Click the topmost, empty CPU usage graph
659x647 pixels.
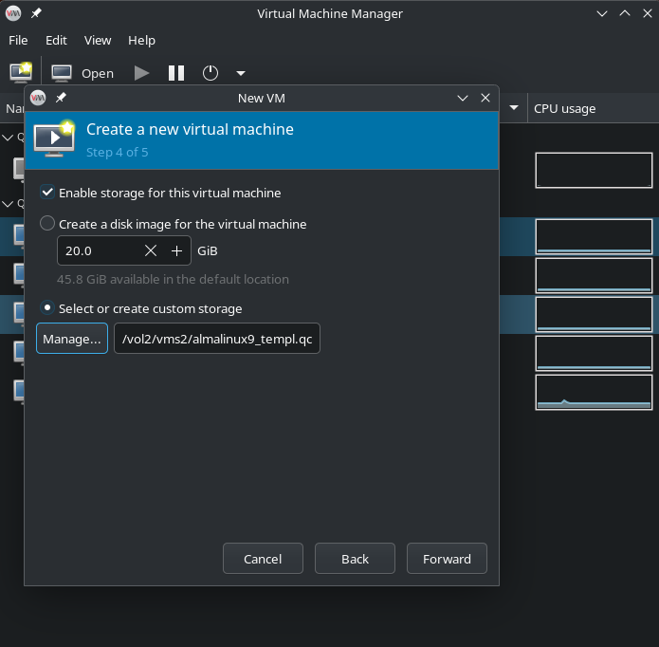click(x=594, y=170)
